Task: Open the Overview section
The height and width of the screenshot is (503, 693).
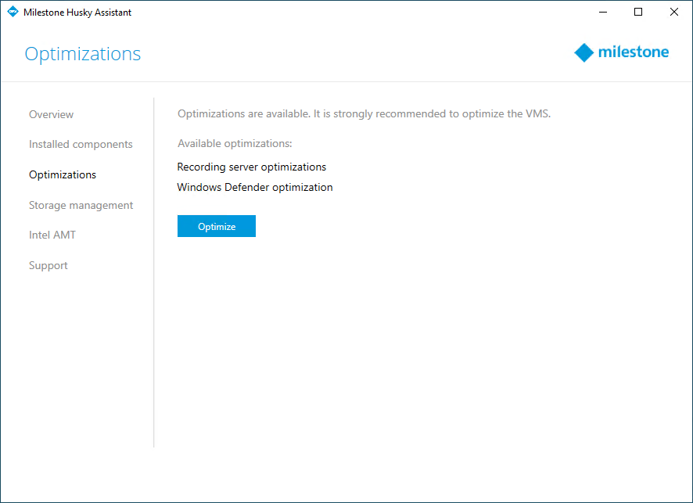Action: 52,114
